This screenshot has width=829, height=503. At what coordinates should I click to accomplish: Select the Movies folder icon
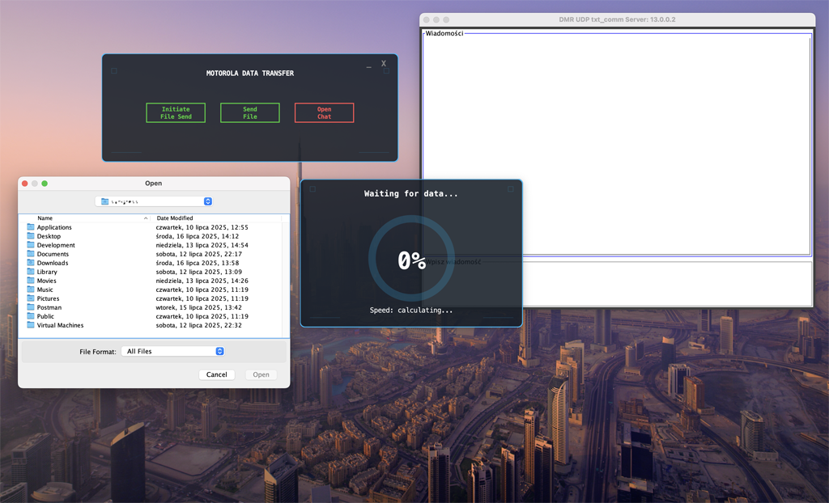tap(31, 281)
